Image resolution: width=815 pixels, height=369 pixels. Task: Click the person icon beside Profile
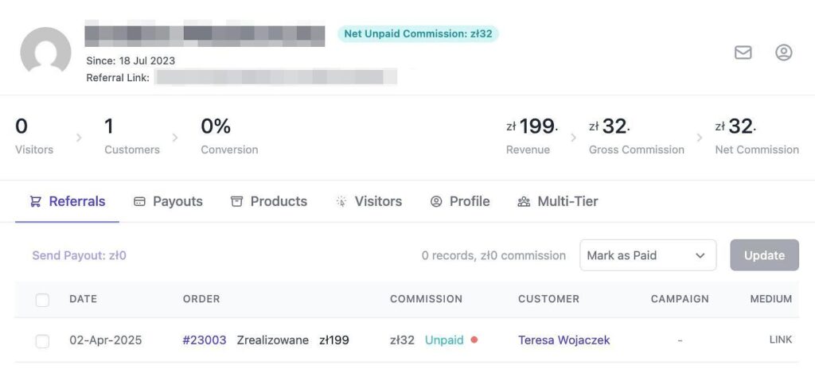pos(436,202)
